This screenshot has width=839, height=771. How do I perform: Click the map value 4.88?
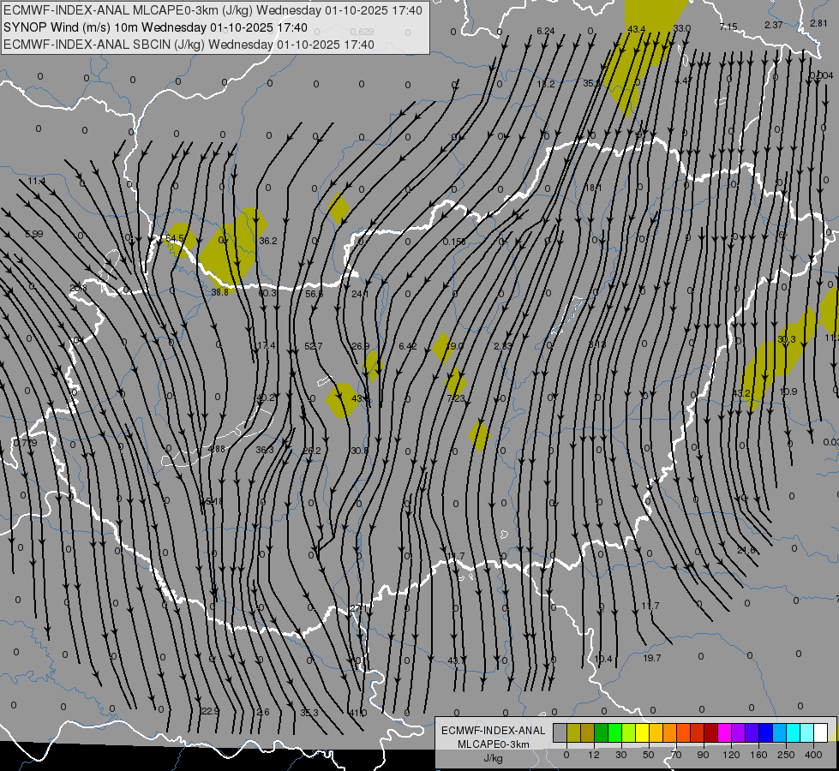[x=217, y=449]
